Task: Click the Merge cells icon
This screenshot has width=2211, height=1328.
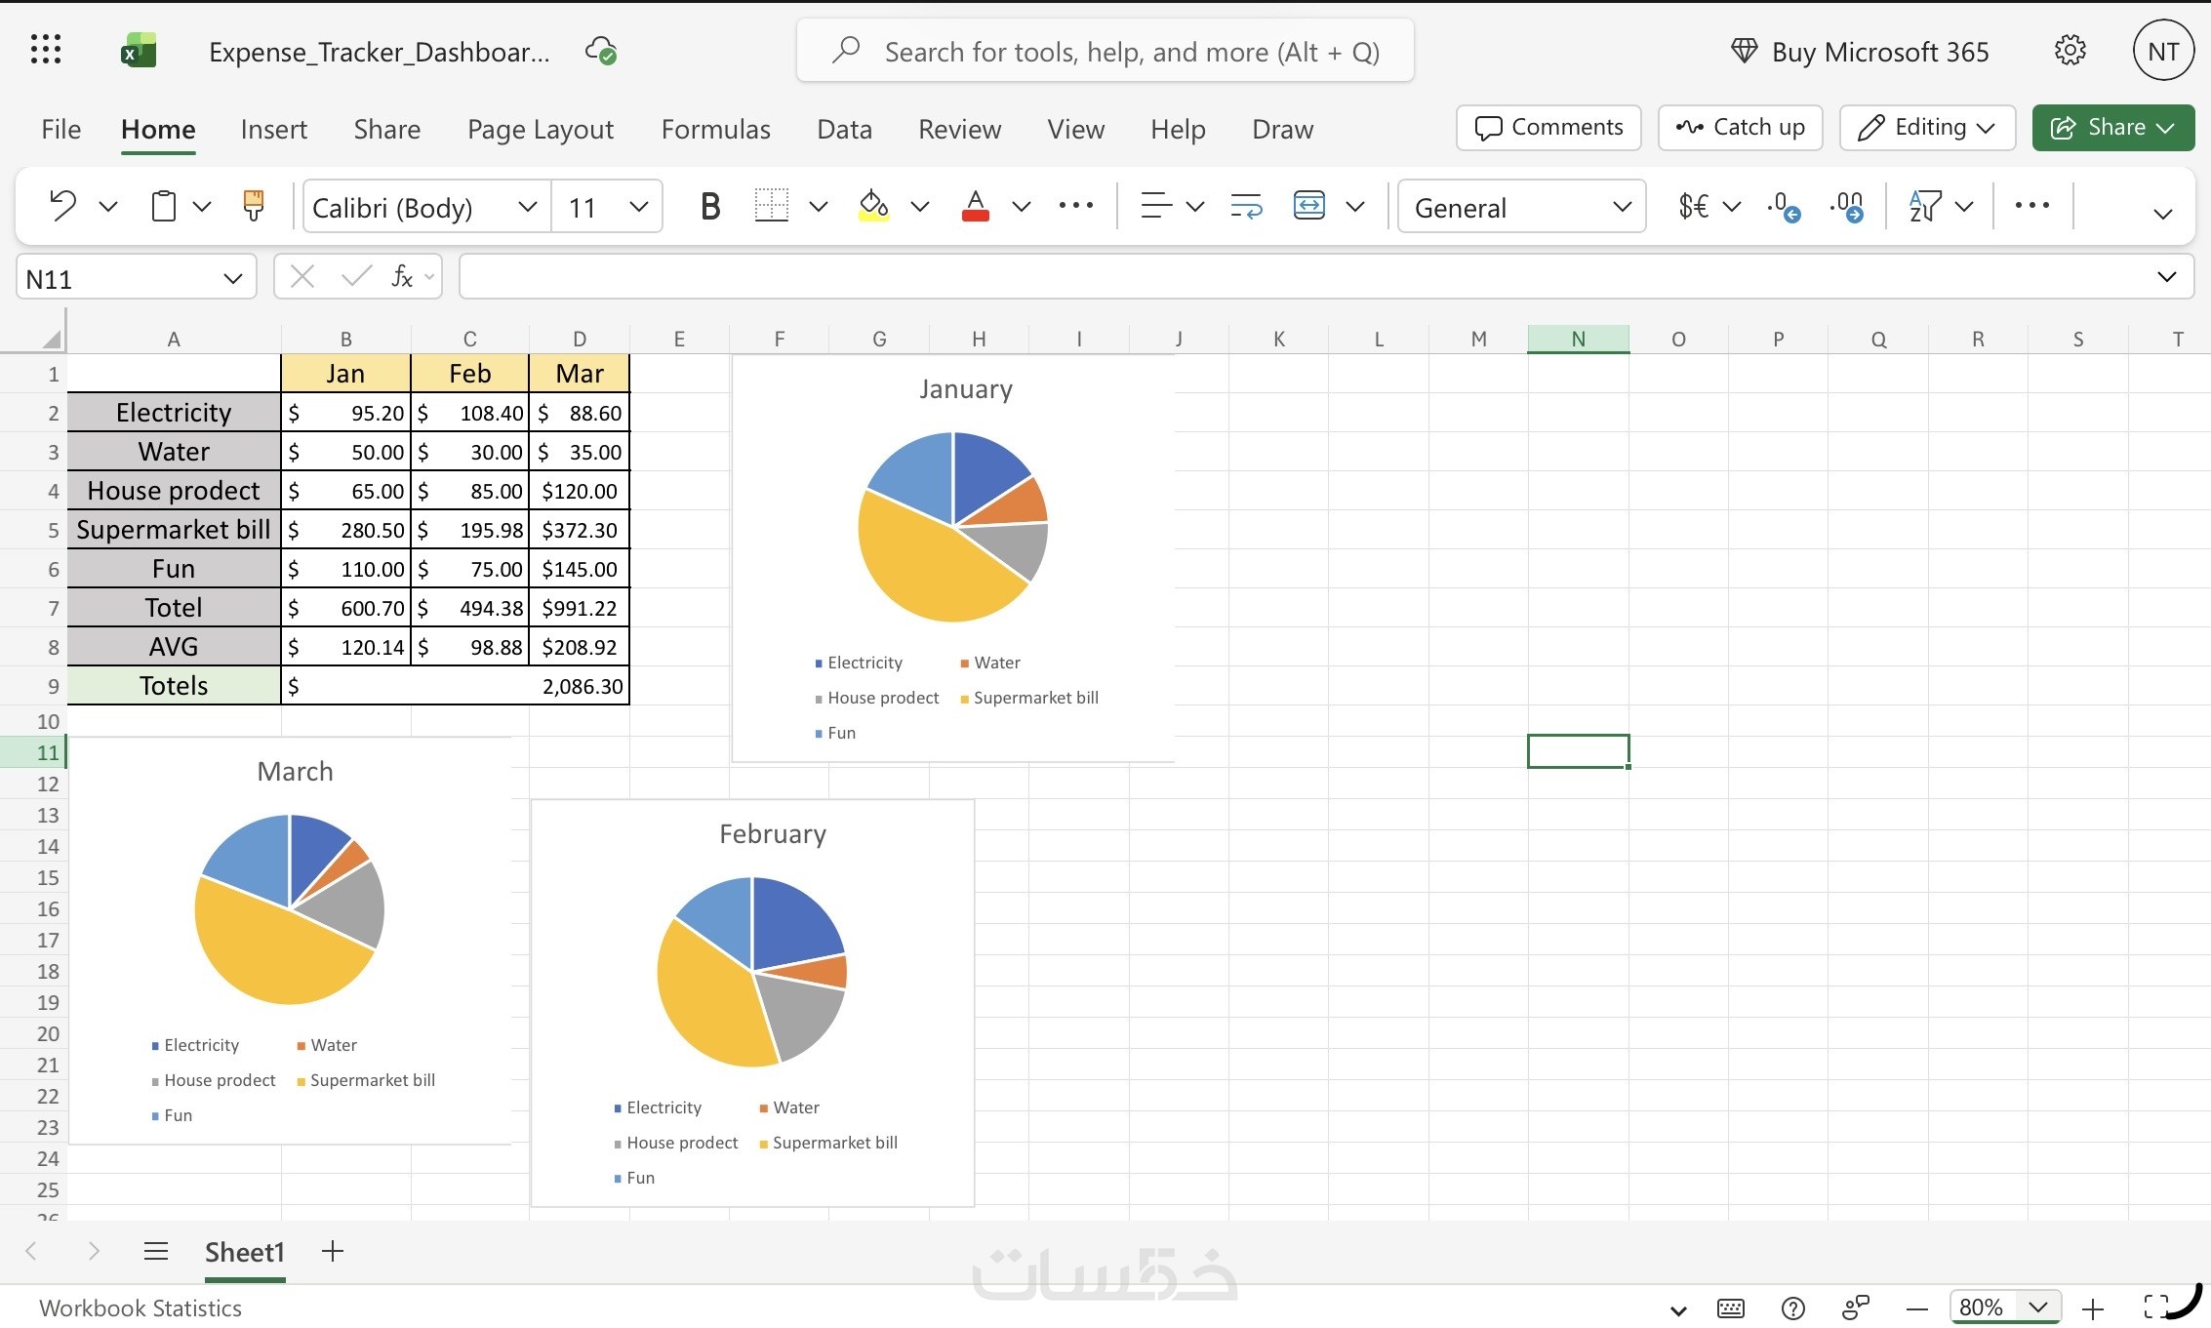Action: (1308, 206)
